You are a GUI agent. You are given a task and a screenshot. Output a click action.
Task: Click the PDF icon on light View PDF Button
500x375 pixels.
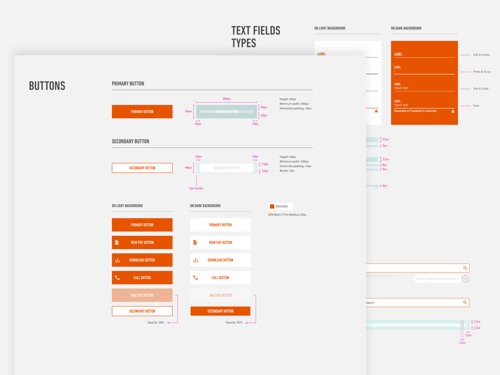[117, 242]
